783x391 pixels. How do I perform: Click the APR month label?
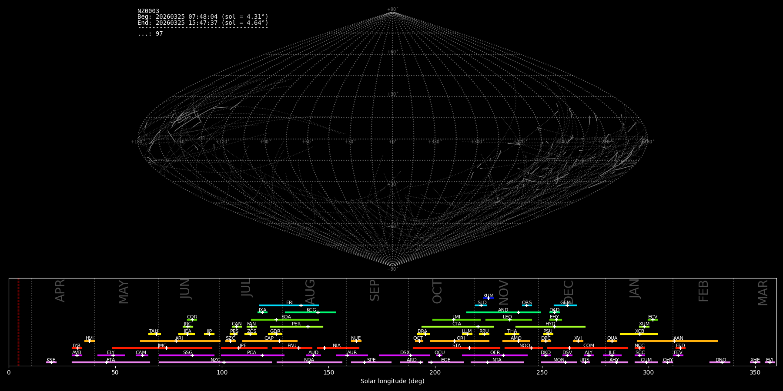coord(60,291)
